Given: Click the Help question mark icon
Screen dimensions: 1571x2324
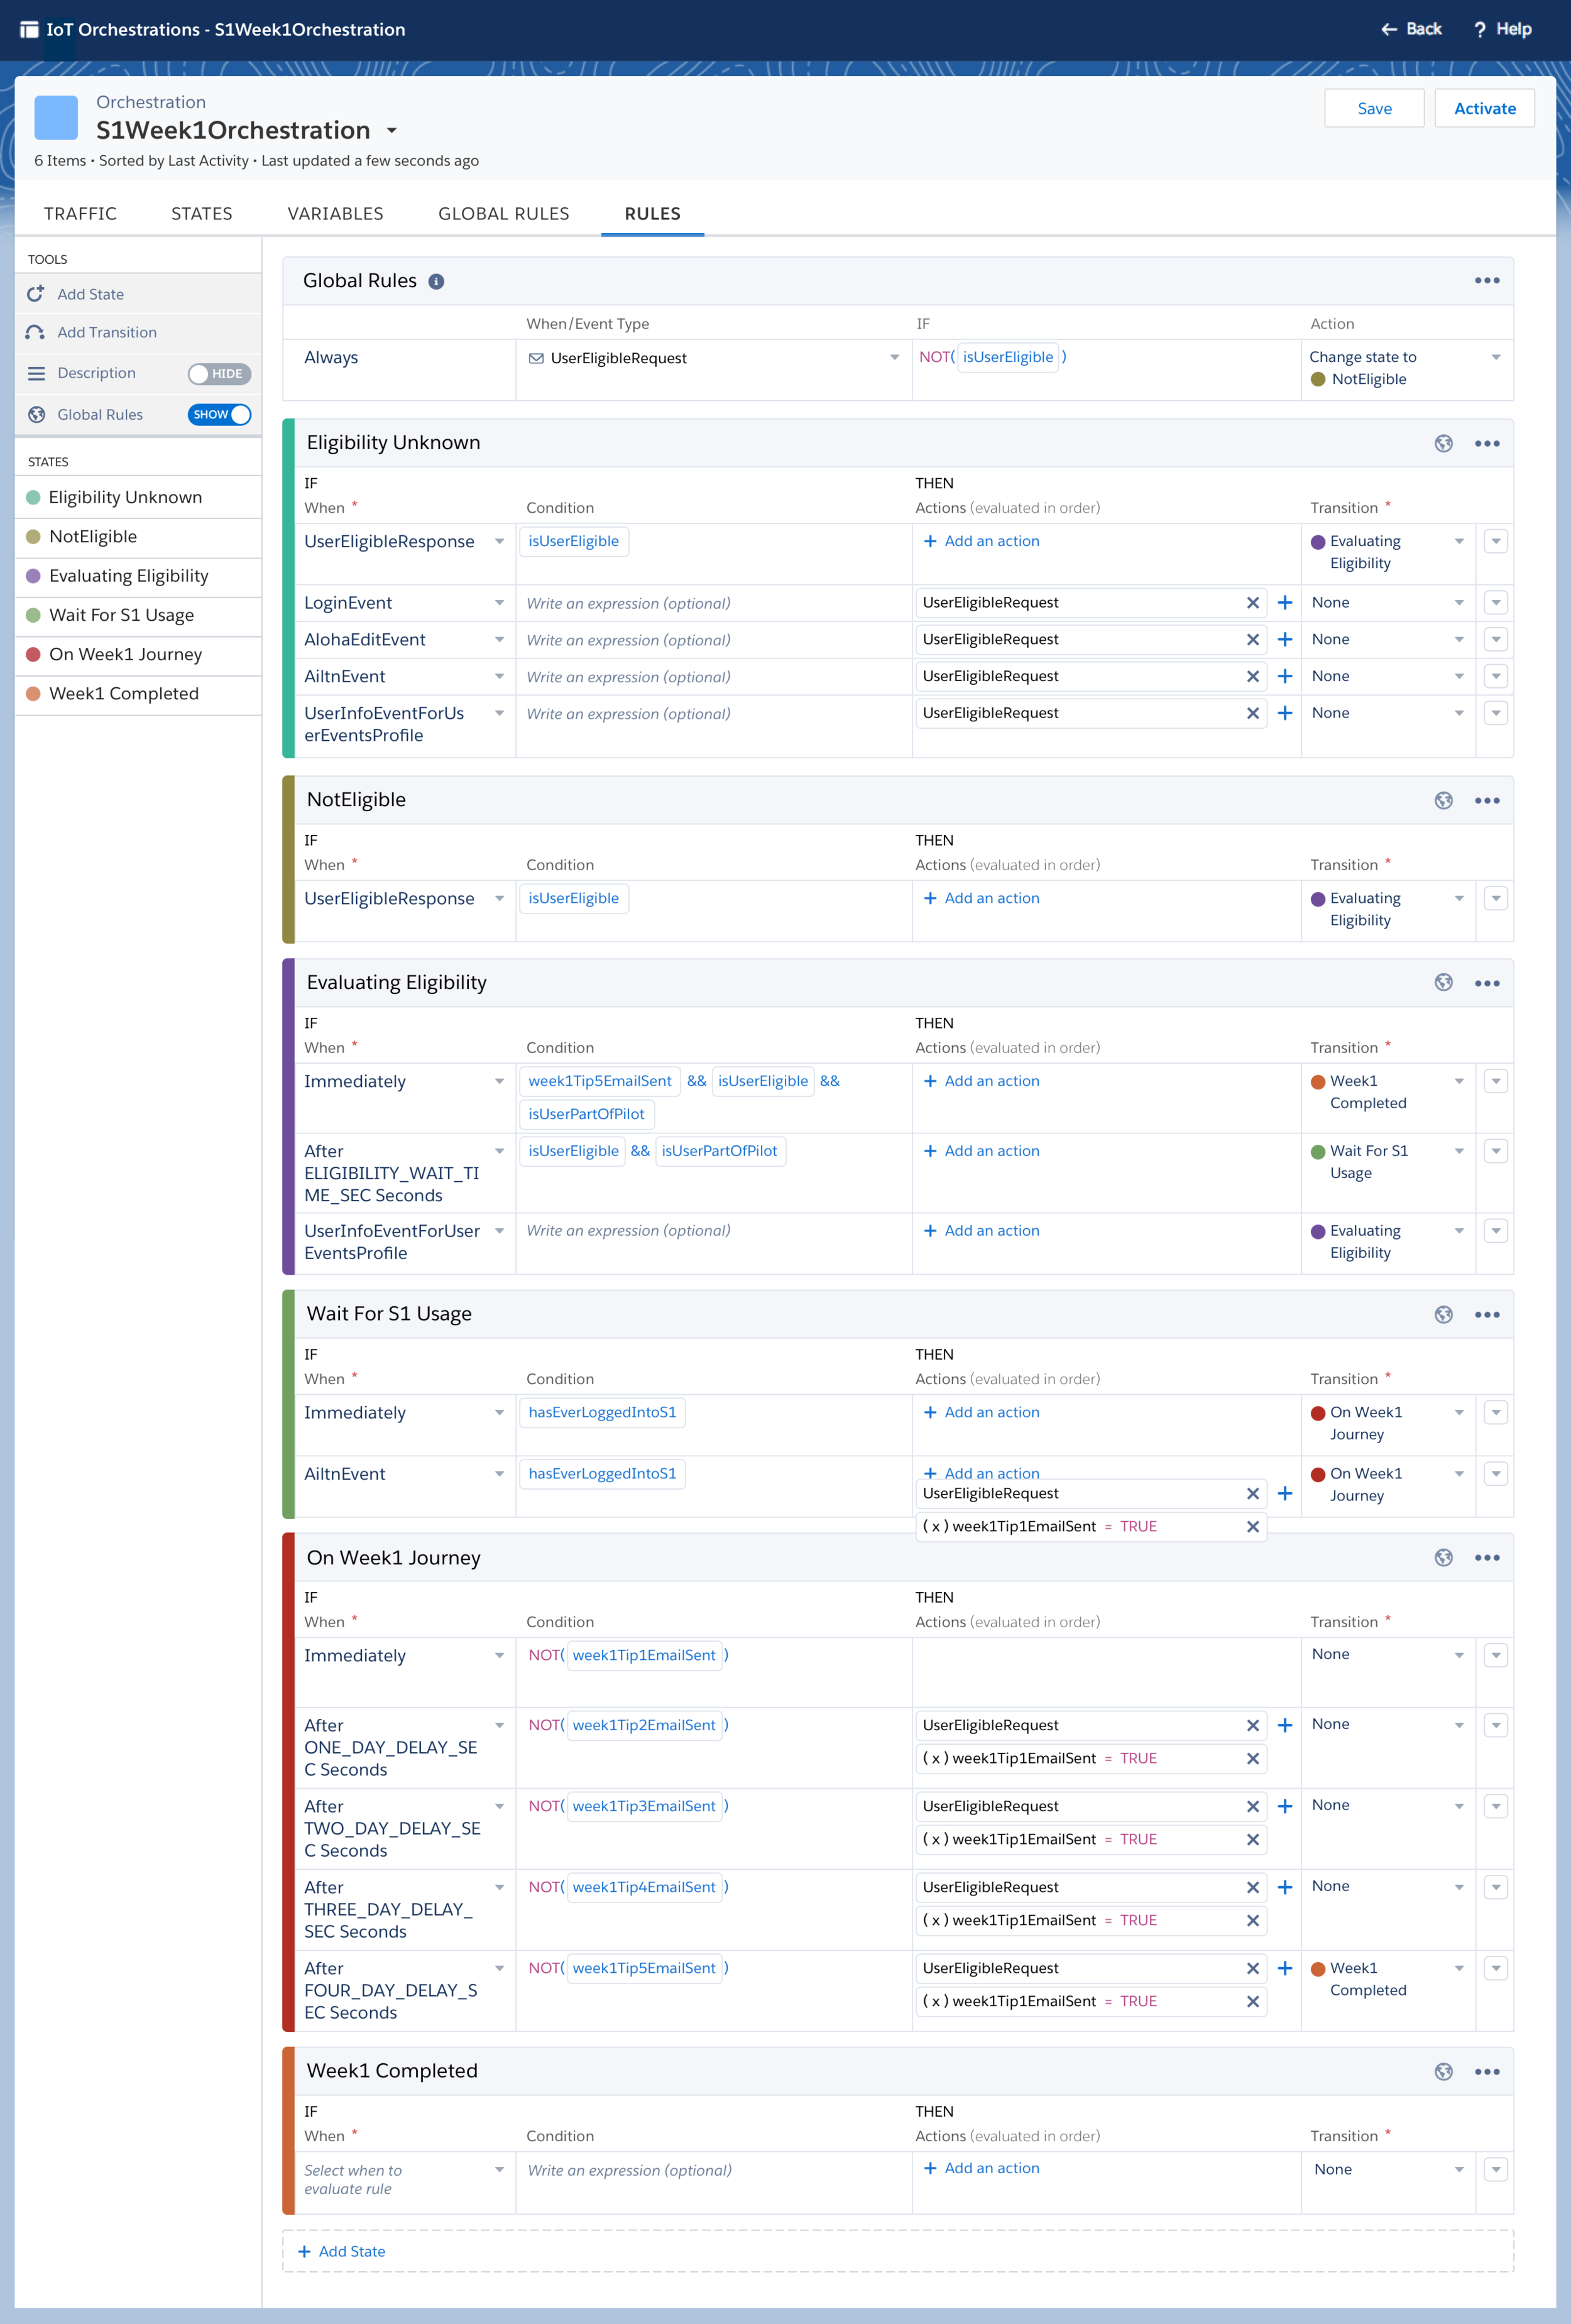Looking at the screenshot, I should coord(1479,30).
